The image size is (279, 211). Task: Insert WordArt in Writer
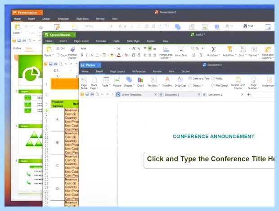pos(167,82)
